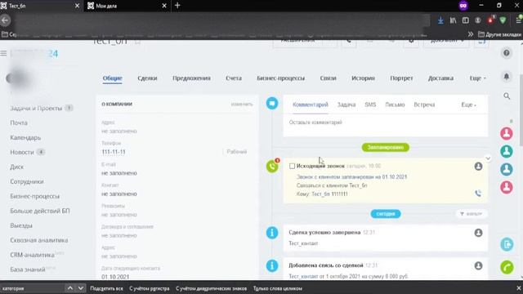Image resolution: width=523 pixels, height=294 pixels.
Task: Toggle 'С учётом диакритических знаков' option
Action: point(211,288)
